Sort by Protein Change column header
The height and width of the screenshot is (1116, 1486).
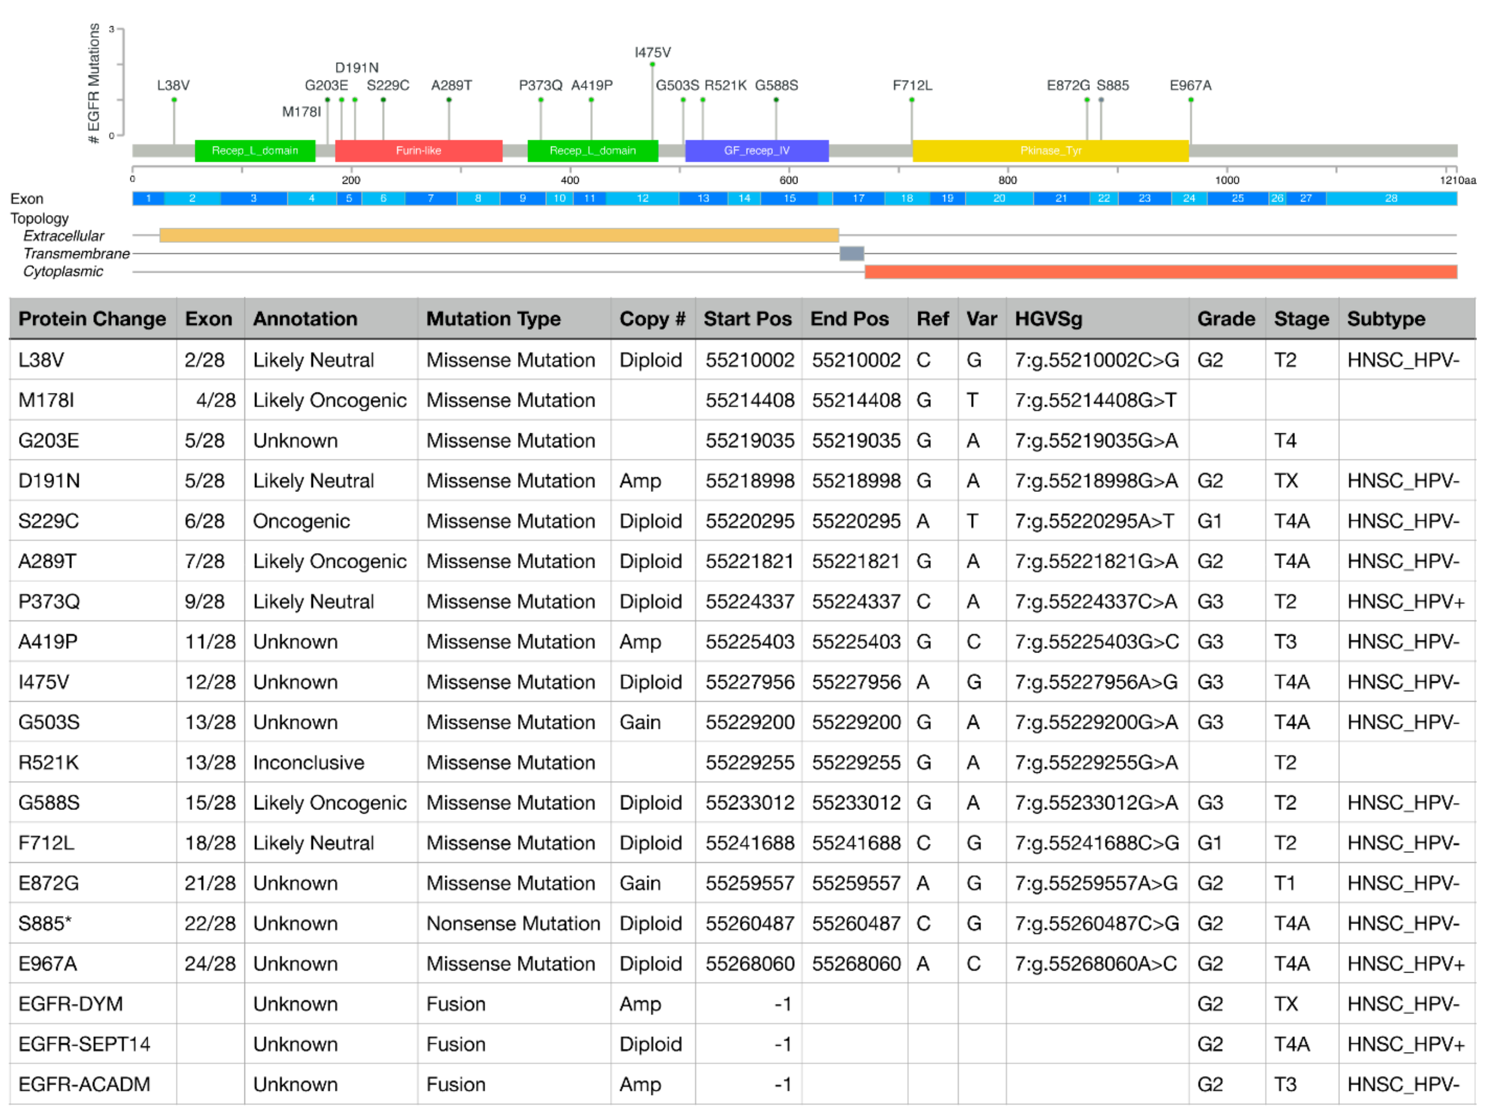pyautogui.click(x=92, y=319)
